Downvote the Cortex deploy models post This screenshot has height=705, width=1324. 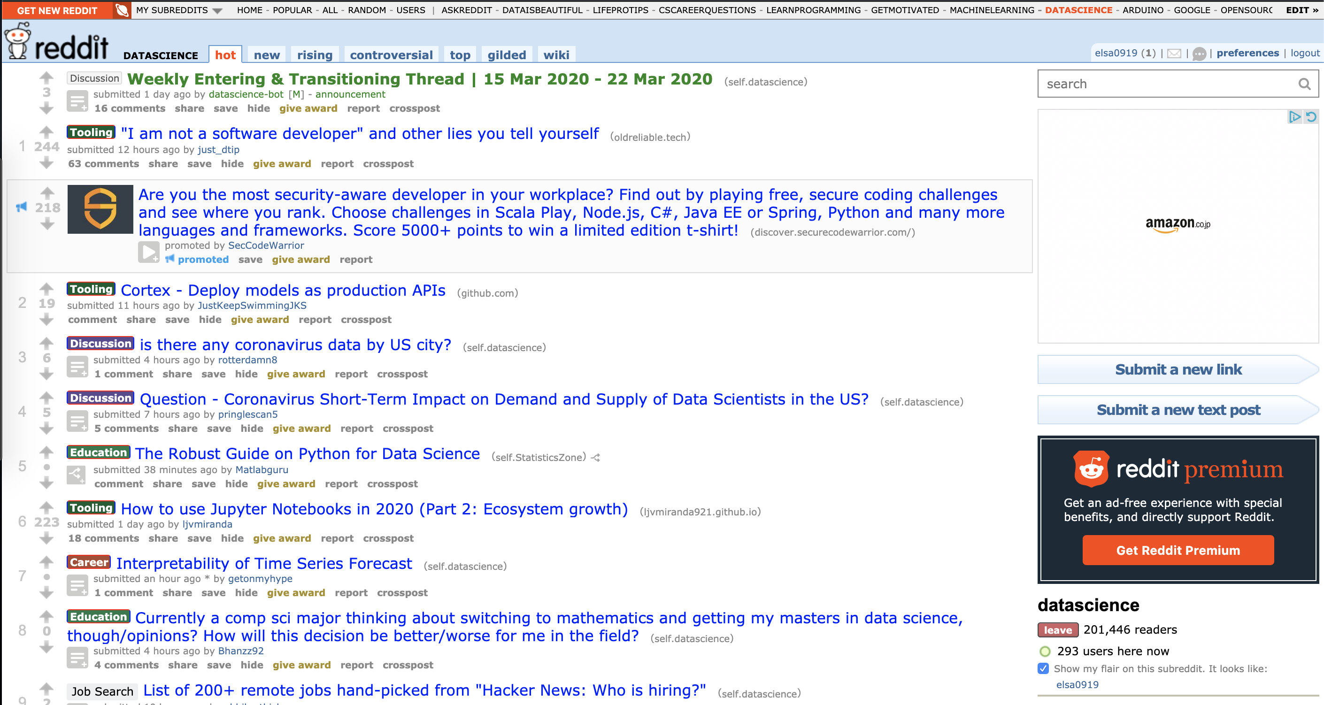(46, 320)
